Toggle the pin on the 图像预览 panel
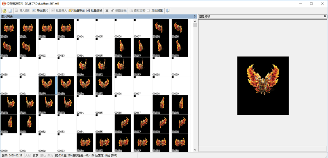The width and height of the screenshot is (328, 158). click(325, 16)
